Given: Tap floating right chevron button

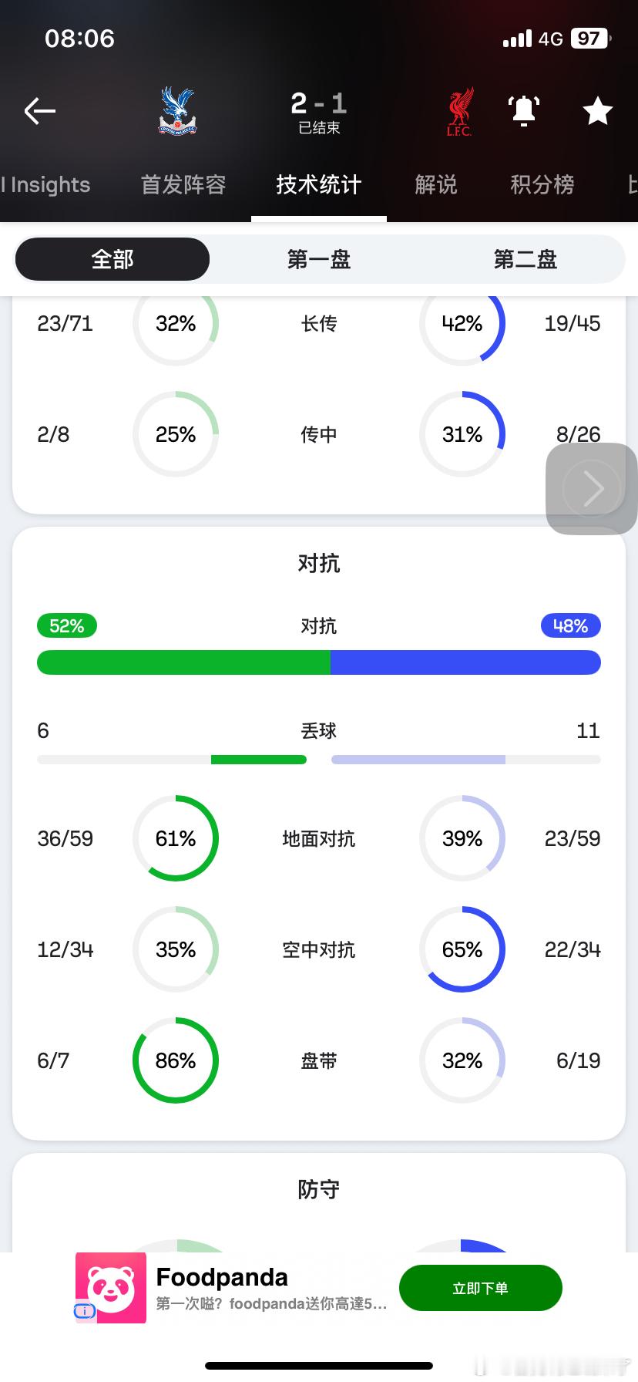Looking at the screenshot, I should click(592, 488).
